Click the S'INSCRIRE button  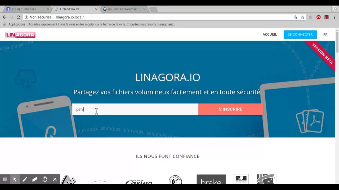point(231,109)
